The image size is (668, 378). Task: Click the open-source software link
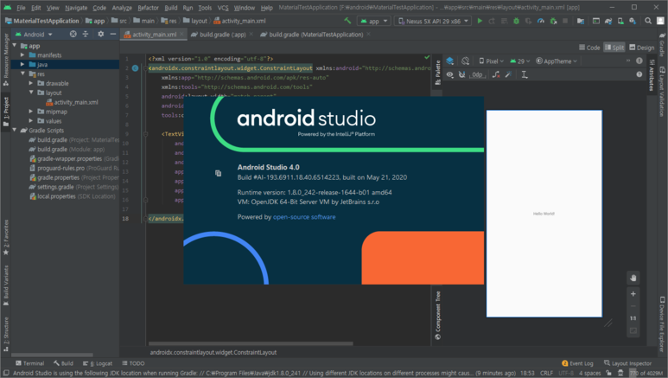pyautogui.click(x=304, y=217)
